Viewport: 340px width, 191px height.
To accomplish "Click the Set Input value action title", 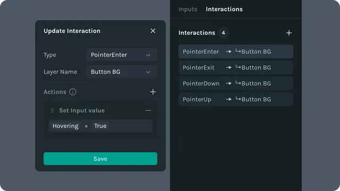I will 82,110.
